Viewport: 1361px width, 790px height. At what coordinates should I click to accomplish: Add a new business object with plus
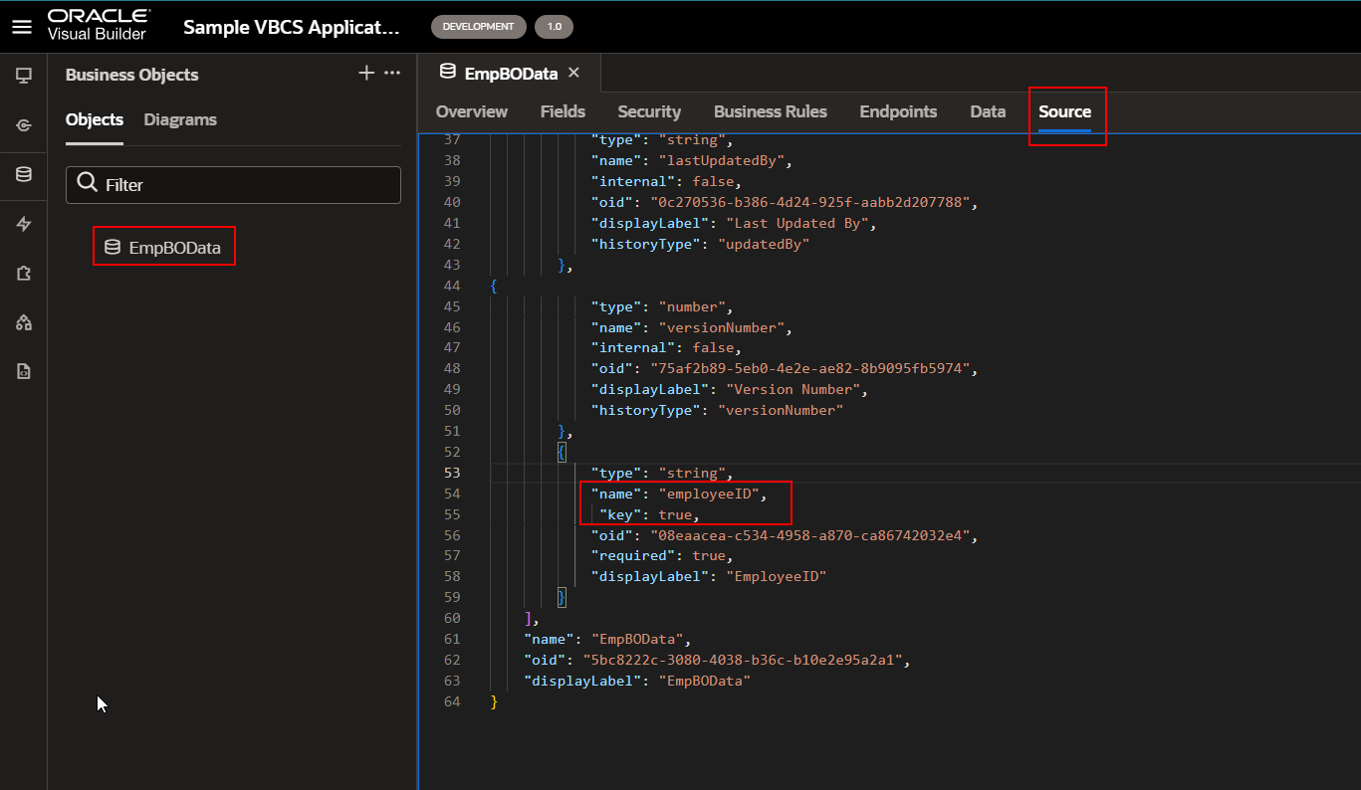(x=366, y=73)
